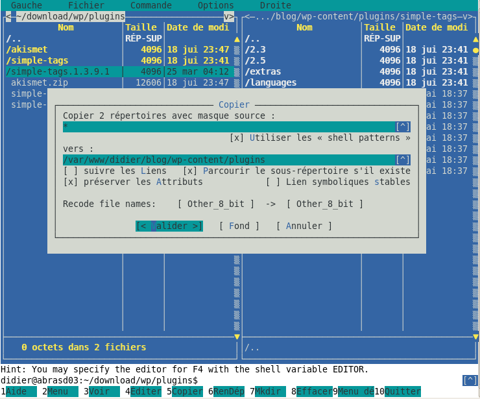This screenshot has height=399, width=480.
Task: Click 5 Copier function key
Action: pyautogui.click(x=185, y=391)
